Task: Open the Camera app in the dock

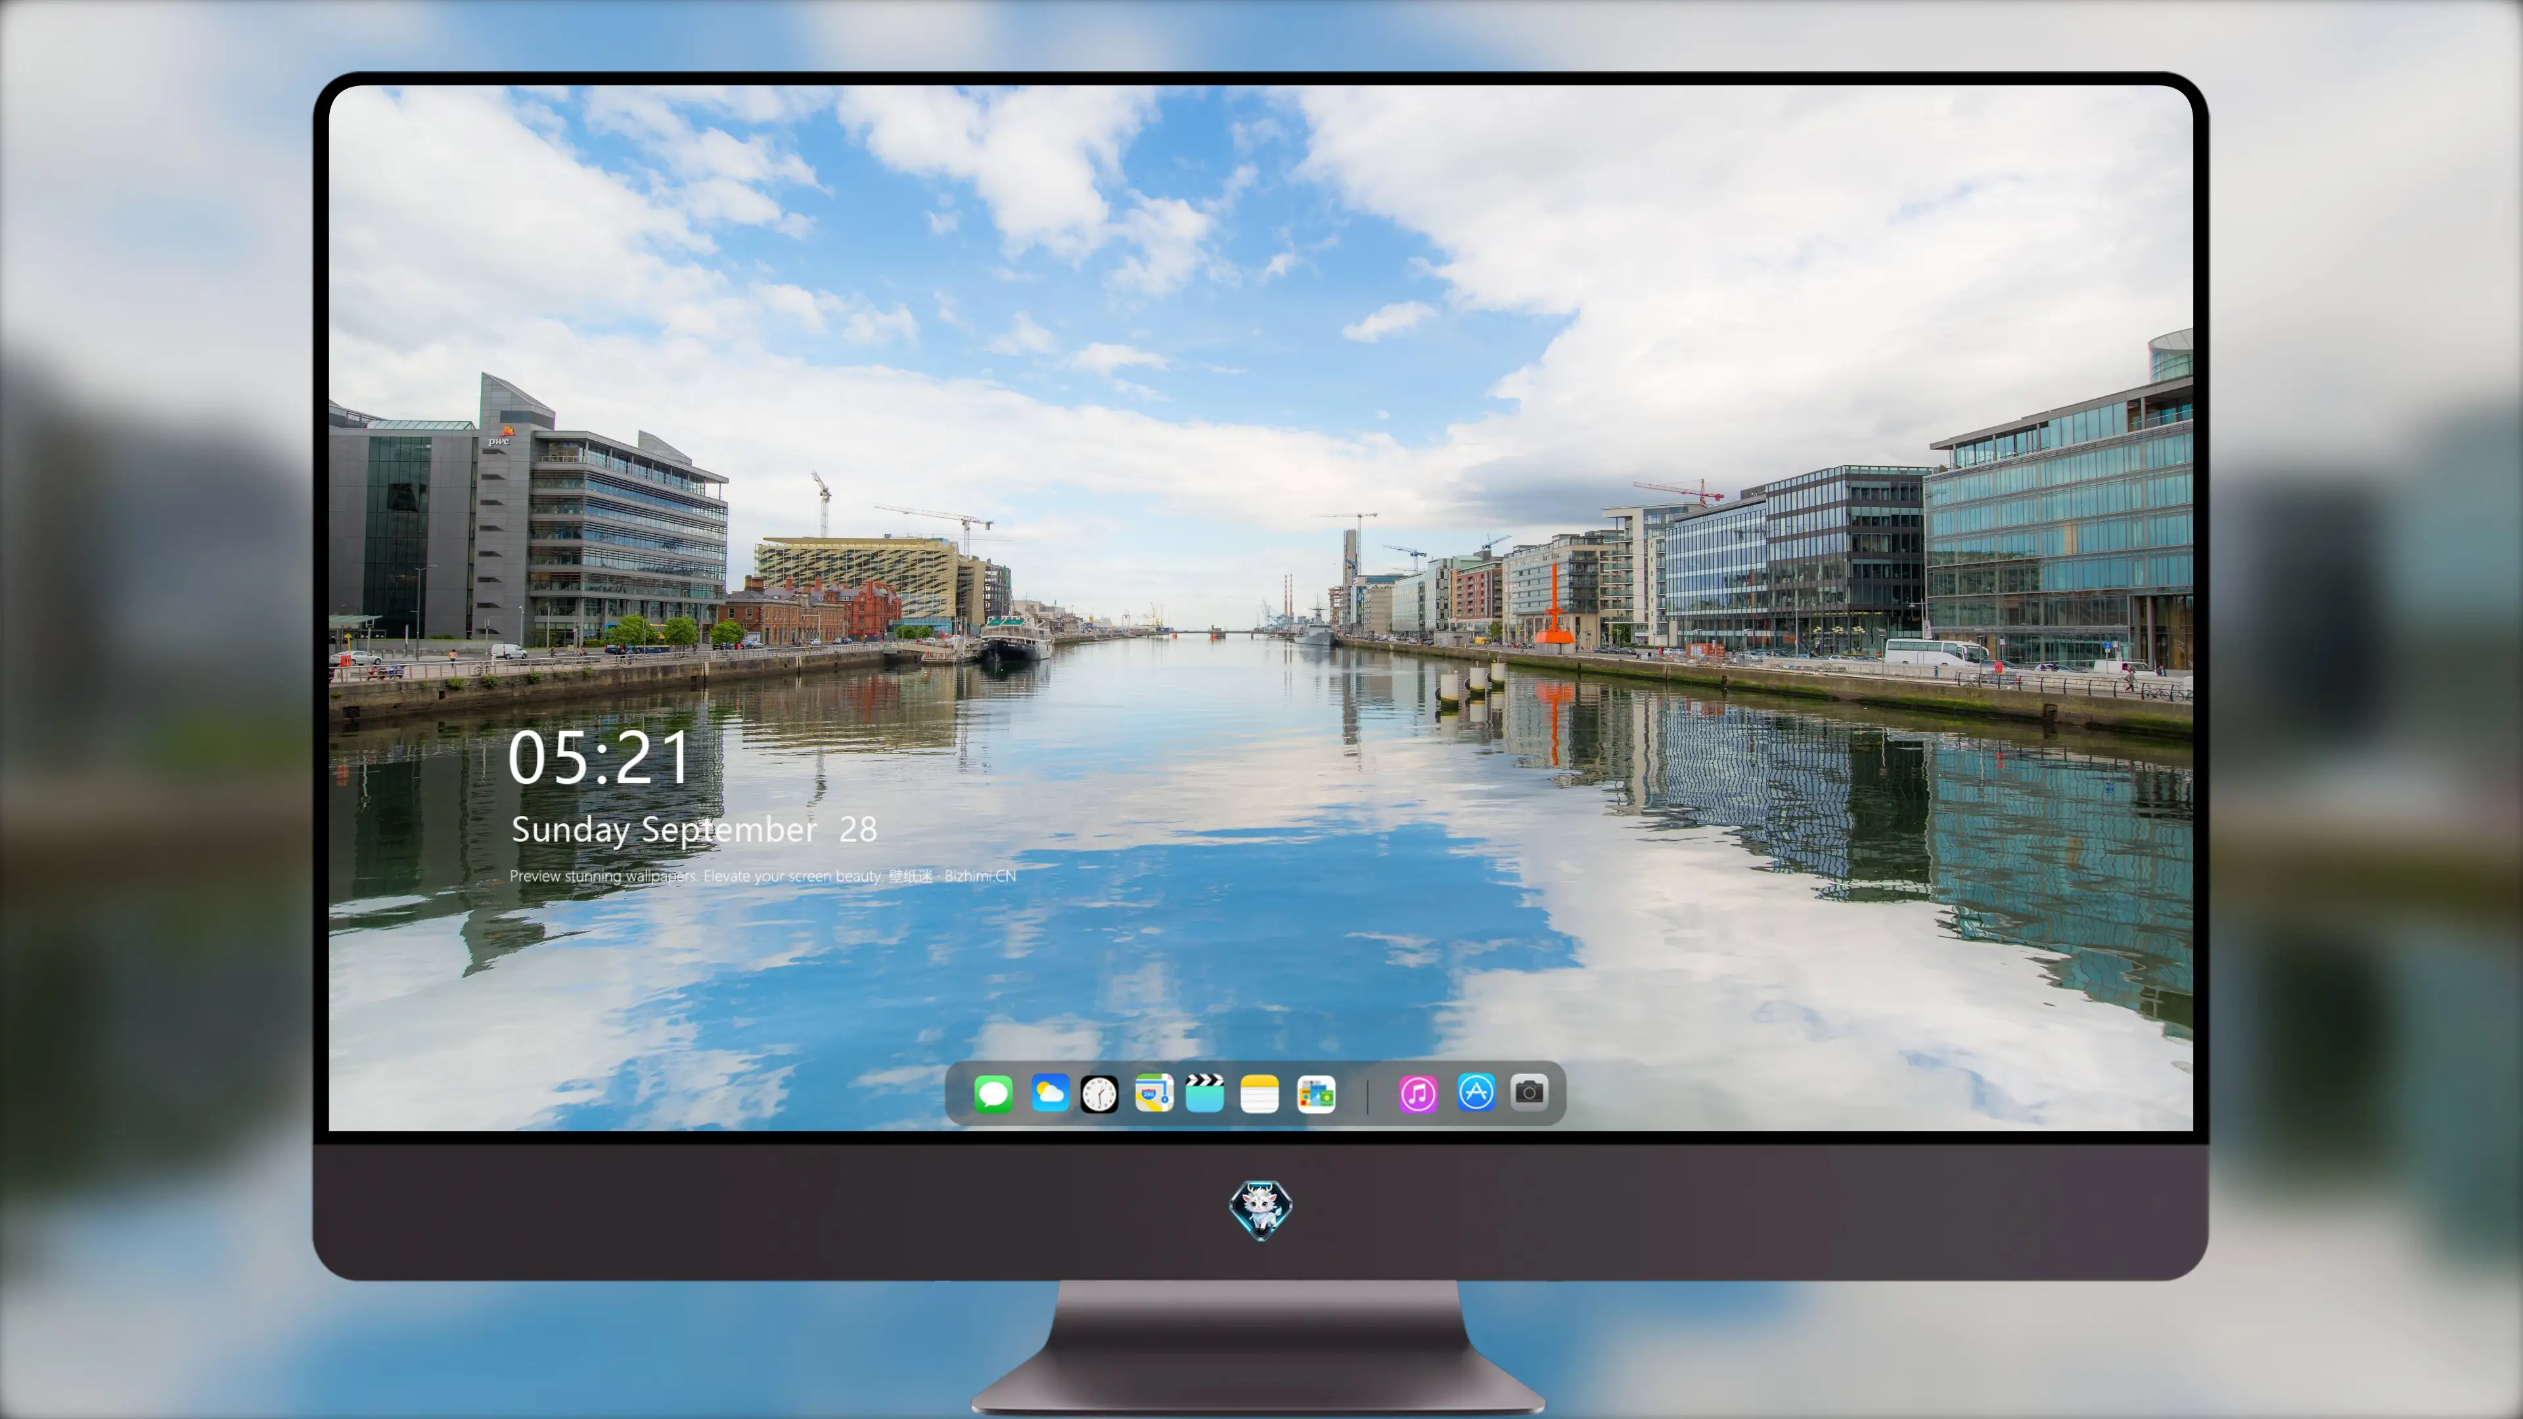Action: [x=1529, y=1092]
